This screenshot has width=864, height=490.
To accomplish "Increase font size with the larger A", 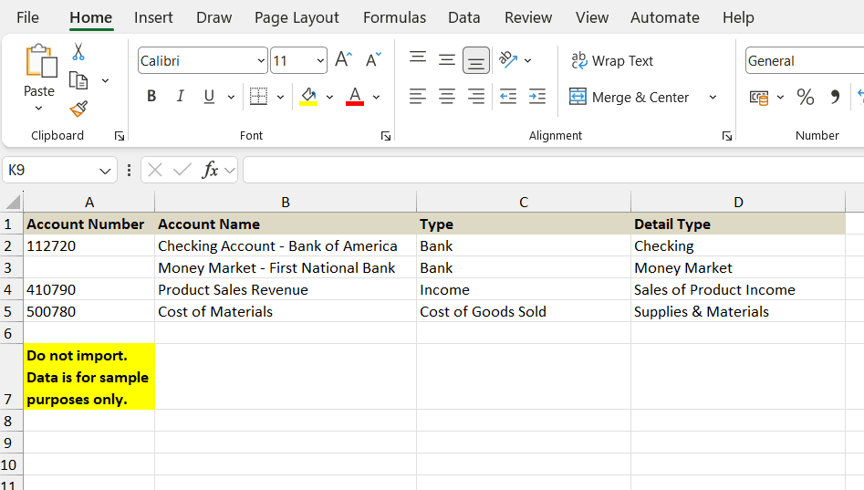I will 343,59.
